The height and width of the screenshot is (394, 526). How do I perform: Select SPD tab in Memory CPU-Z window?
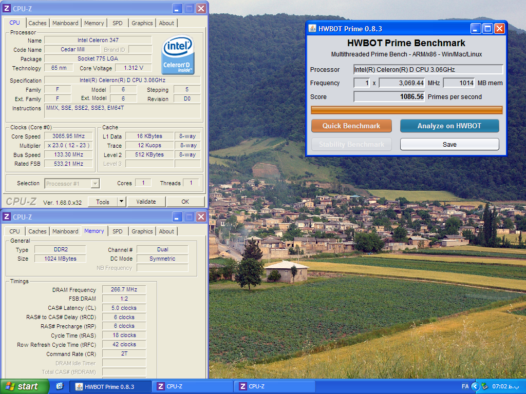click(118, 231)
